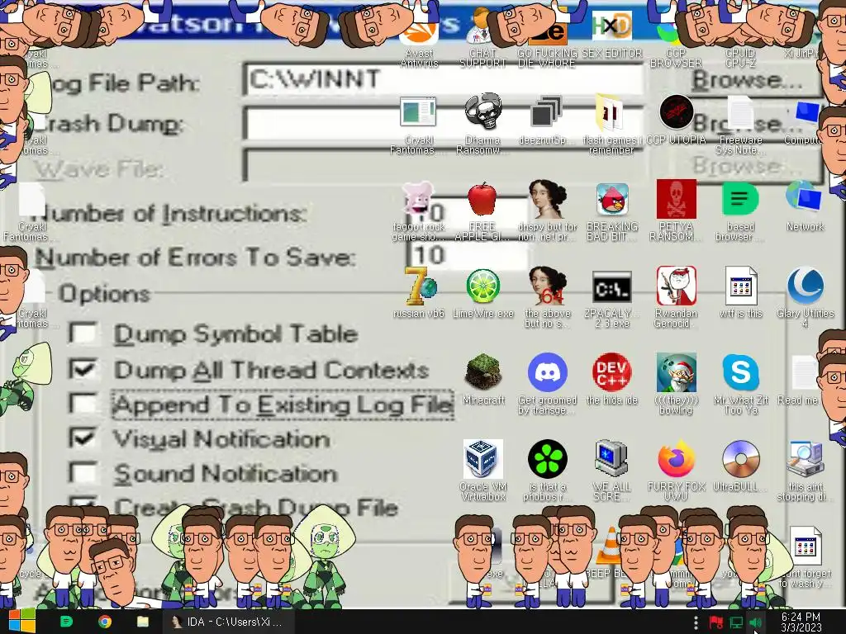Open the green network monitor tray icon

click(735, 622)
